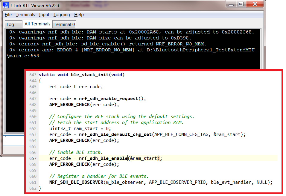
Task: Open the Help menu
Action: click(79, 15)
